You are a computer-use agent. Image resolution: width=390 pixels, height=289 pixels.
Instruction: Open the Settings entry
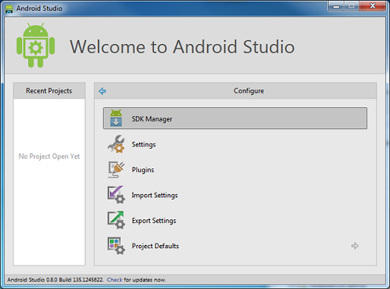pos(144,144)
